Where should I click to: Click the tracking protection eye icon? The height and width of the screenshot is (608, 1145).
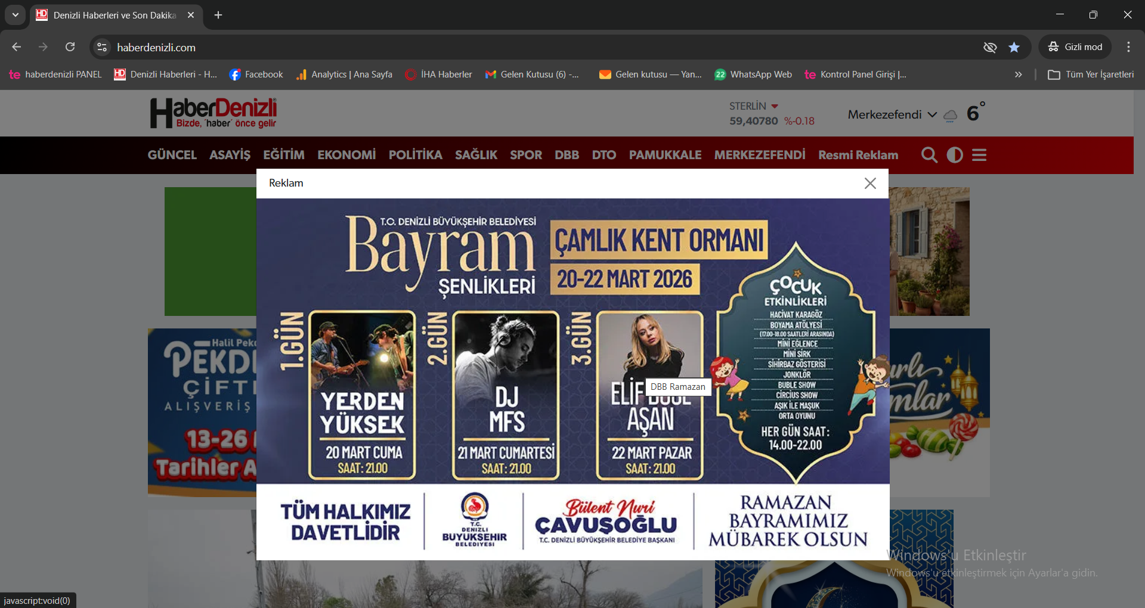[990, 47]
